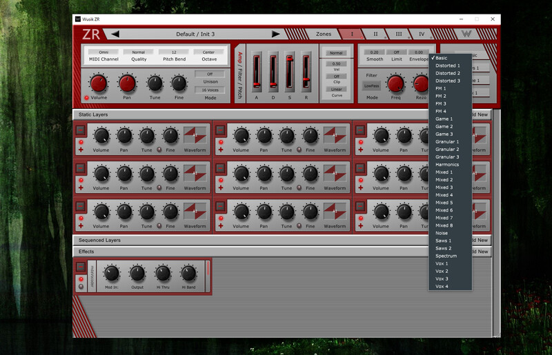Open the Normal selector above Vel
Image resolution: width=552 pixels, height=355 pixels.
pyautogui.click(x=336, y=53)
